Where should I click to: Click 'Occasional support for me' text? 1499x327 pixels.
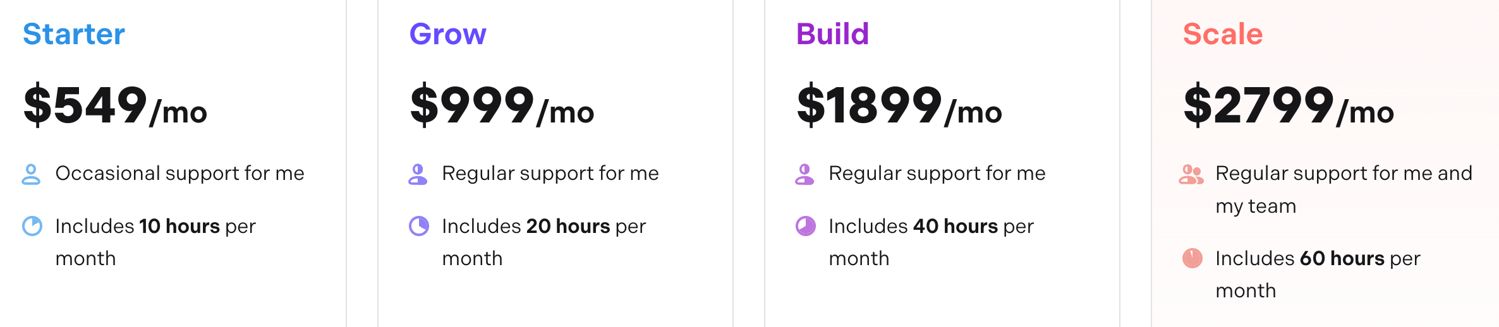pyautogui.click(x=180, y=174)
